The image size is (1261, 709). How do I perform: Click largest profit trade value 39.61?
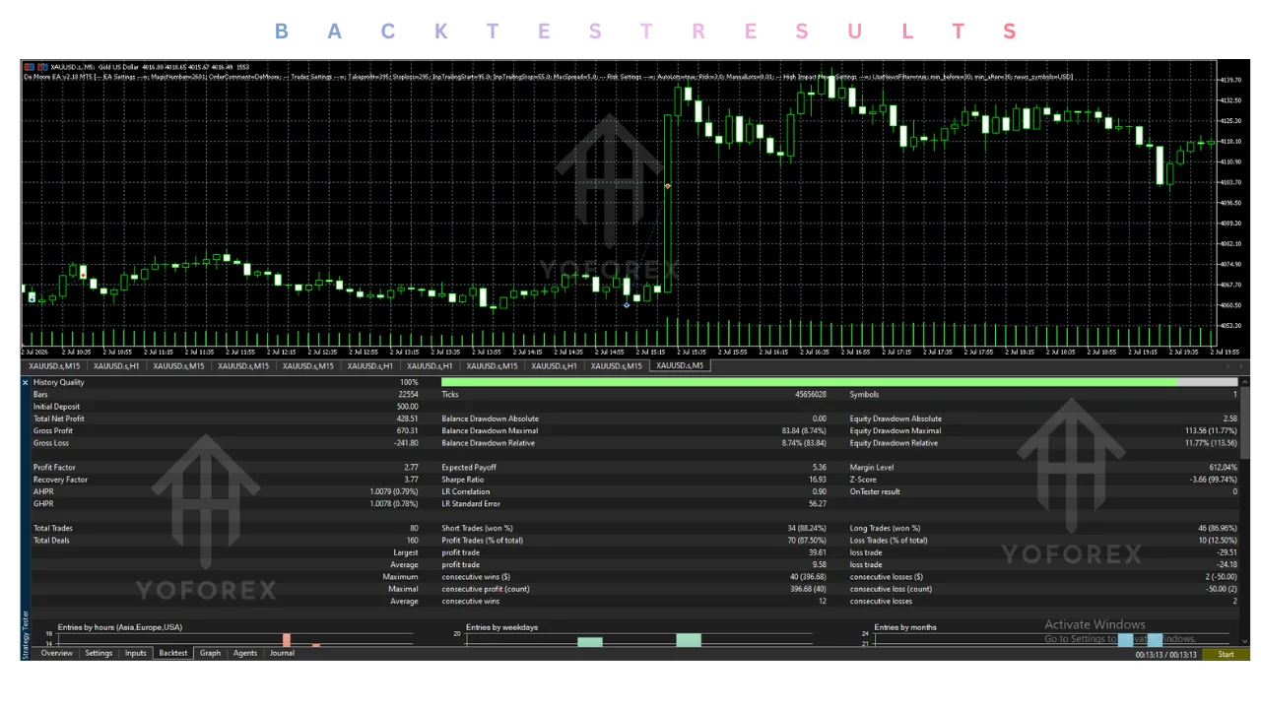818,552
